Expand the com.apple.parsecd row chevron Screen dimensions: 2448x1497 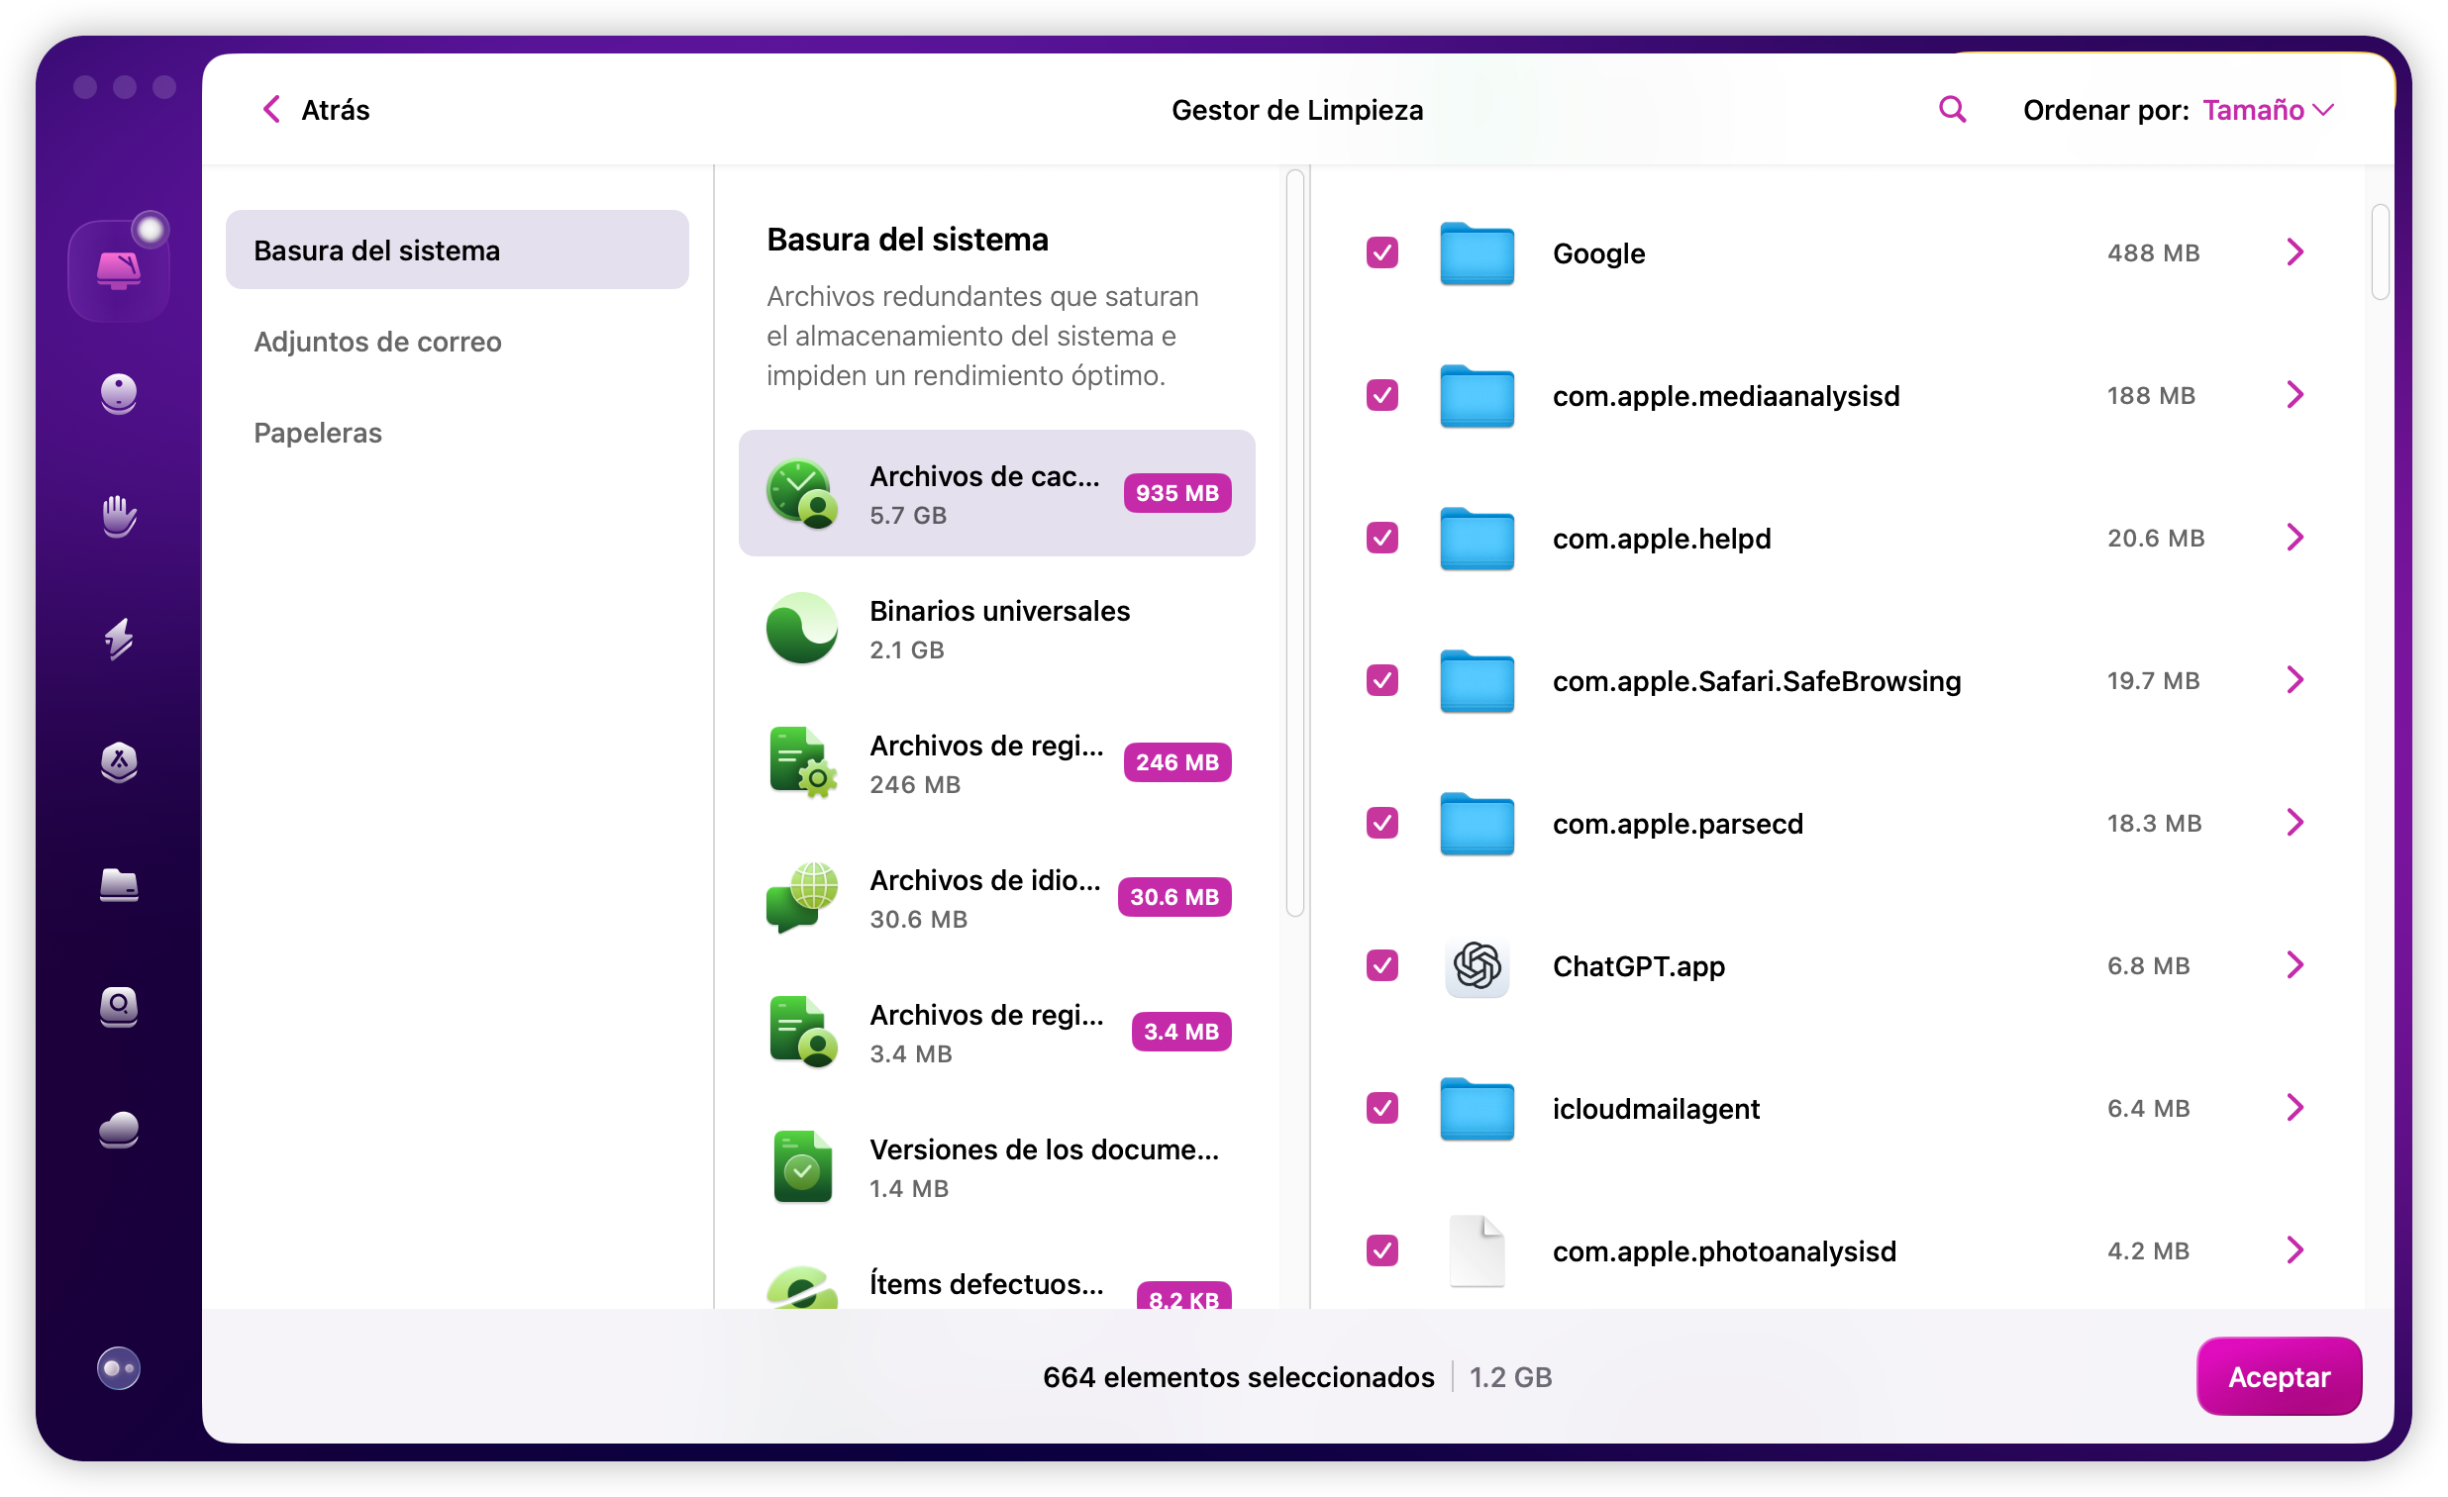click(2294, 823)
